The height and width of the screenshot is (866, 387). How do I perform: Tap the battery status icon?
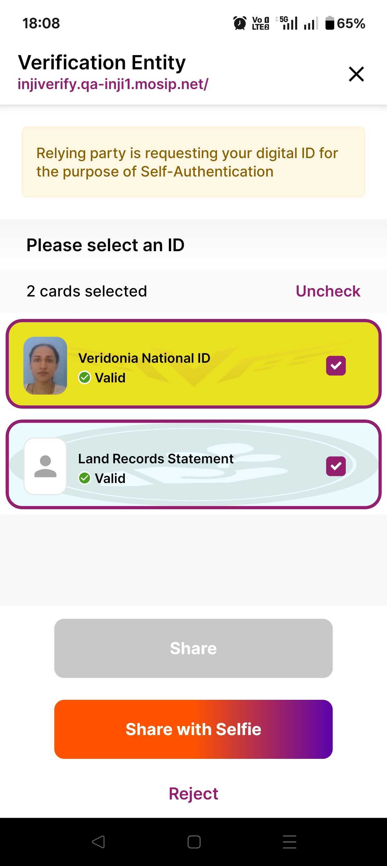pyautogui.click(x=330, y=23)
